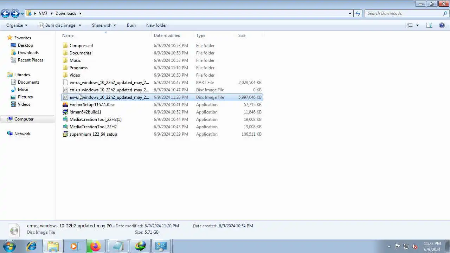Select Desktop under Favorites
Screen dimensions: 450x253
coord(25,45)
